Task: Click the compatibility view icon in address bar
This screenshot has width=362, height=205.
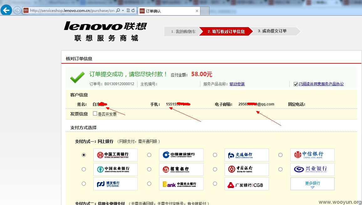Action: 128,10
